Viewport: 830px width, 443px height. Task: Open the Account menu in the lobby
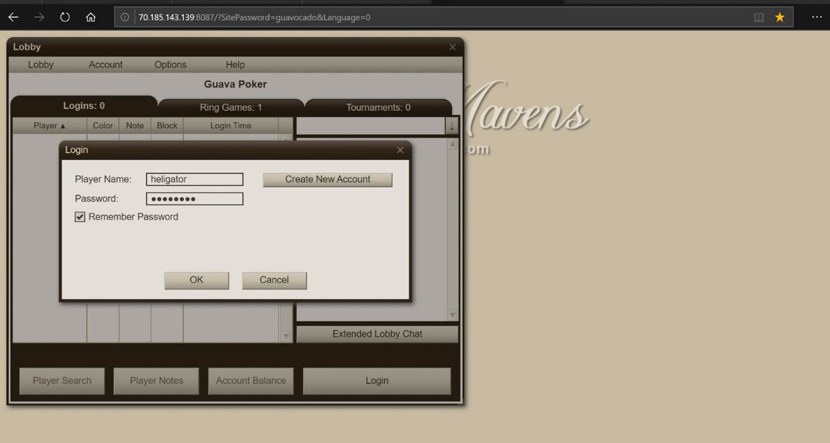pos(105,64)
